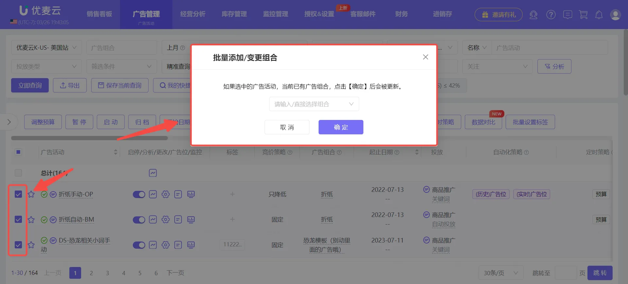Screen dimensions: 628x284
Task: Open the shopping cart icon
Action: (x=583, y=14)
